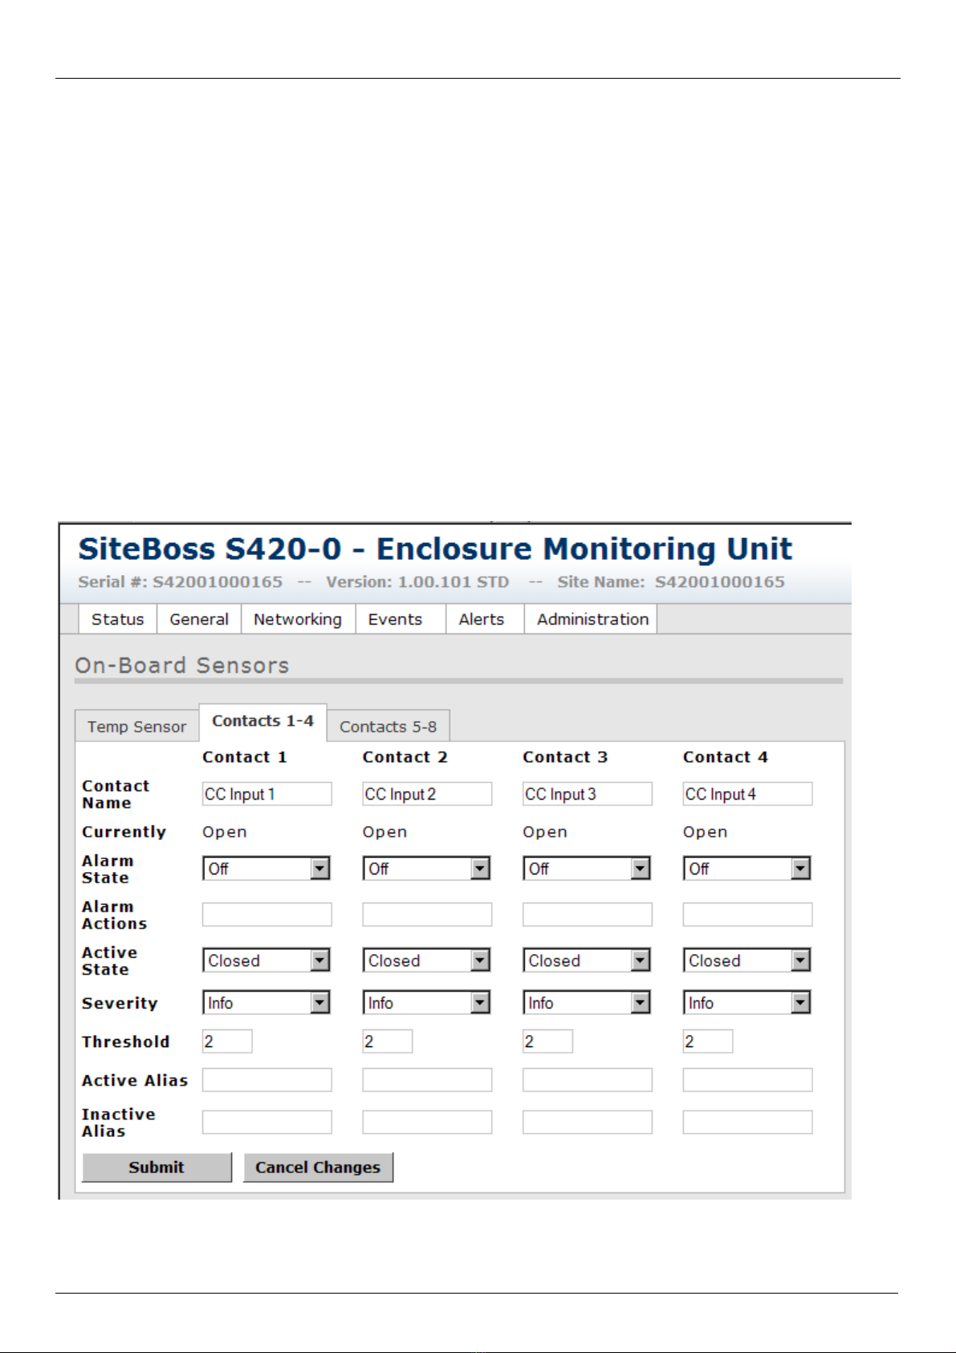Open Contact 3 Alarm State dropdown
Image resolution: width=956 pixels, height=1353 pixels.
(x=587, y=869)
